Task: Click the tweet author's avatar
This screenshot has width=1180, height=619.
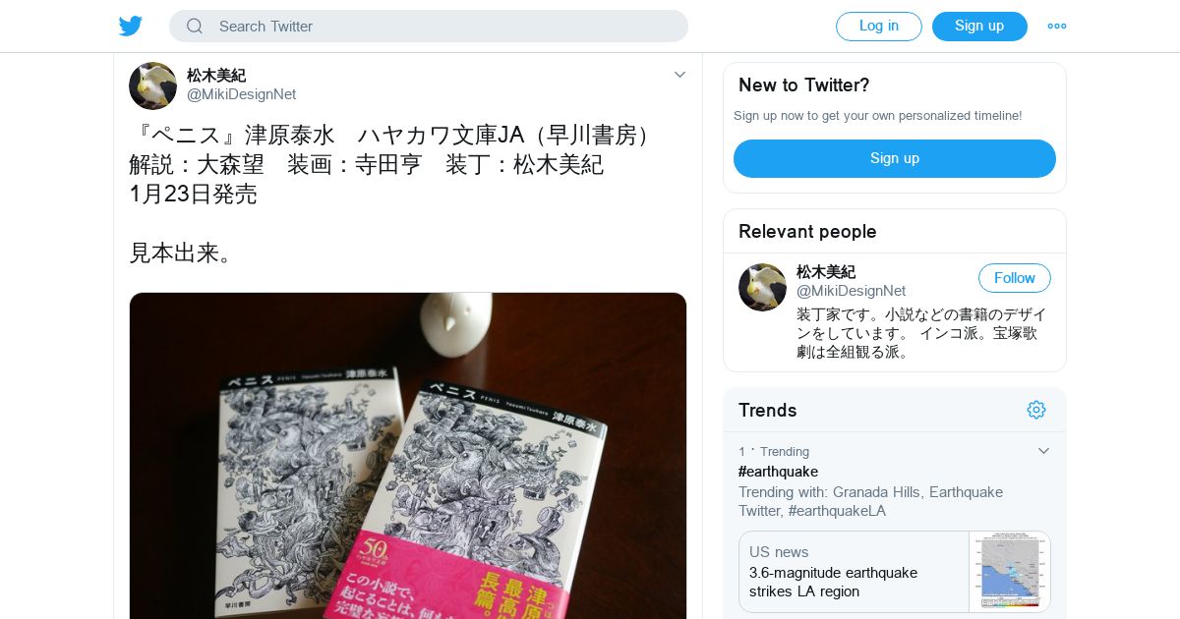Action: [x=152, y=85]
